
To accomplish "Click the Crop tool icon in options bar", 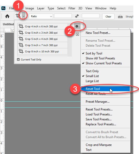I will [18, 16].
